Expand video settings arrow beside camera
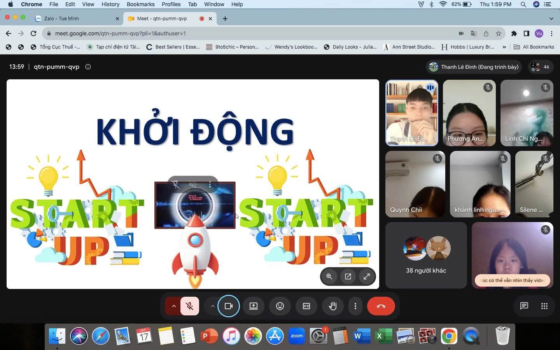 click(x=212, y=306)
